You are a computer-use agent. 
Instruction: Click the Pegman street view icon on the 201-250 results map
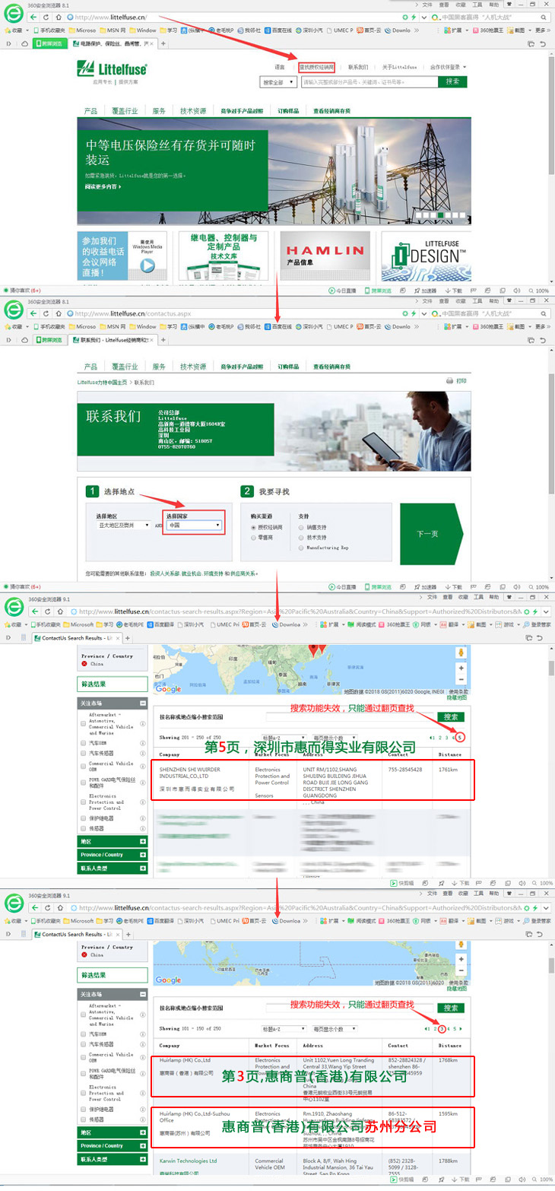tap(461, 653)
